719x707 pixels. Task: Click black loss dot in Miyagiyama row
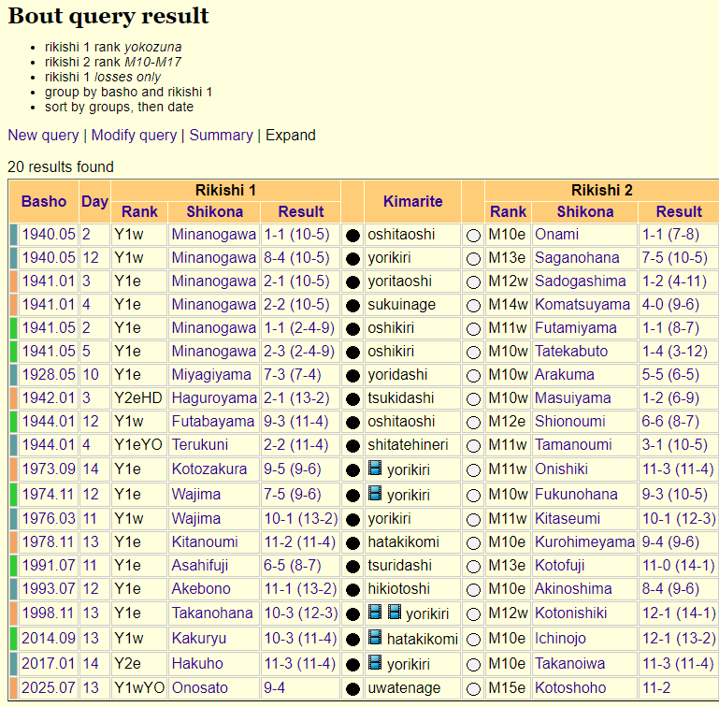point(352,376)
